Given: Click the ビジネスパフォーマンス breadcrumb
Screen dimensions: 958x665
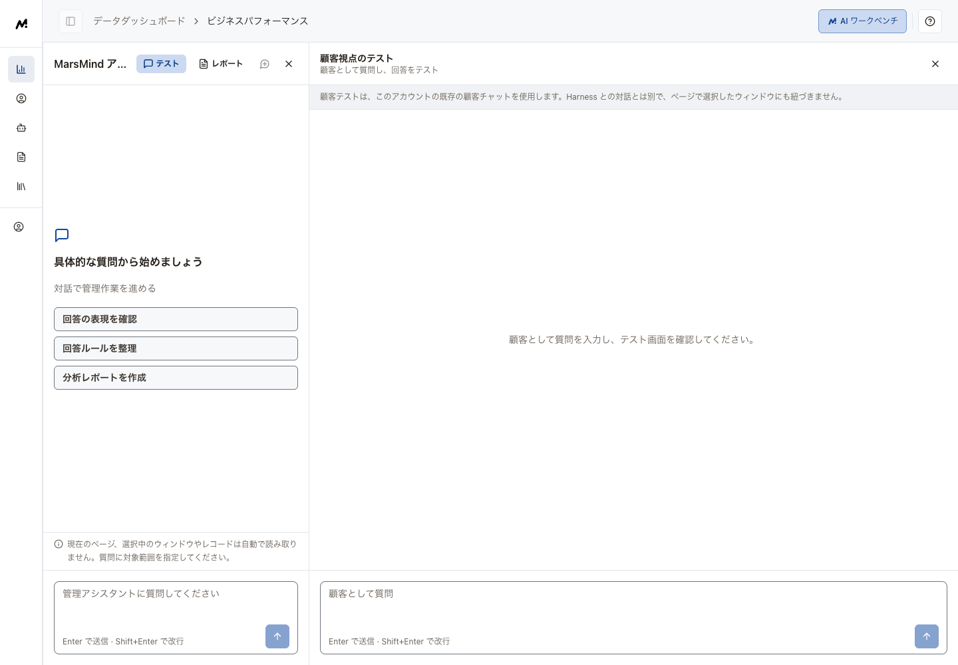Looking at the screenshot, I should (257, 21).
